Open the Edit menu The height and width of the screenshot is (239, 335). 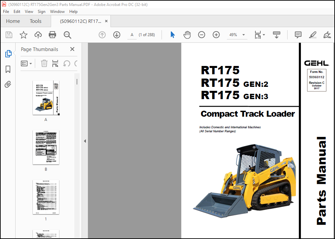point(17,12)
